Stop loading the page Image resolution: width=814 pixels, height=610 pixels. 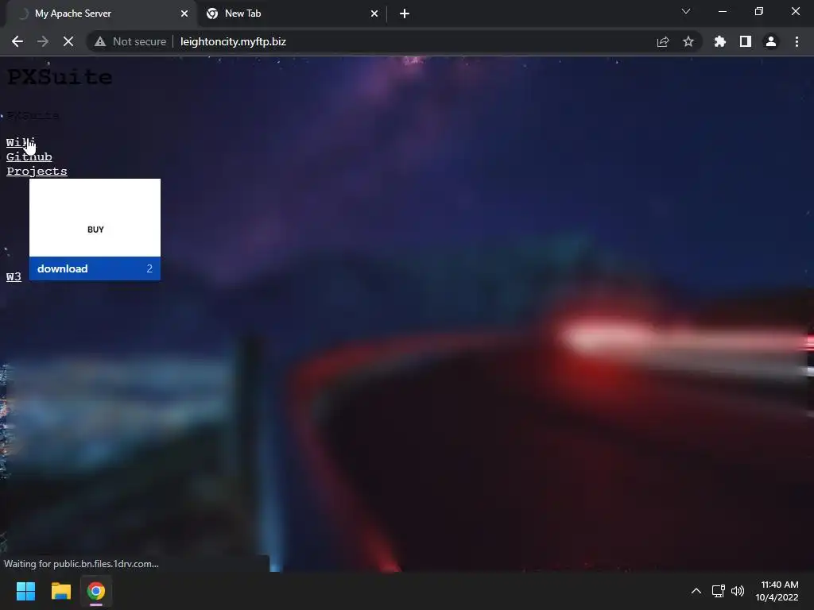tap(68, 41)
